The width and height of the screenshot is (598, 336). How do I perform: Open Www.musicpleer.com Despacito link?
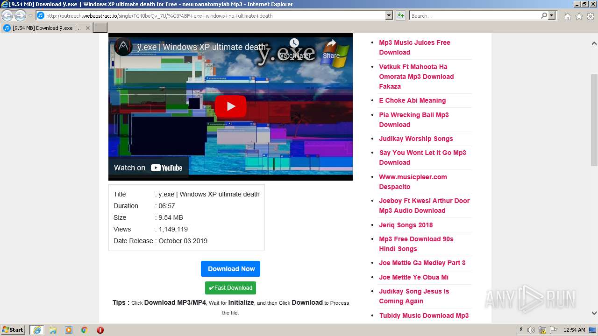tap(413, 182)
